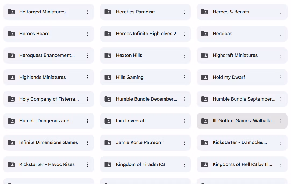
Task: Open Holy Company of Fisterra folder
Action: 49,99
